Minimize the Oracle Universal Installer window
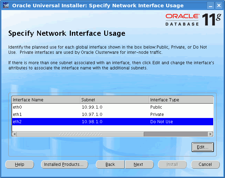 (x=210, y=6)
